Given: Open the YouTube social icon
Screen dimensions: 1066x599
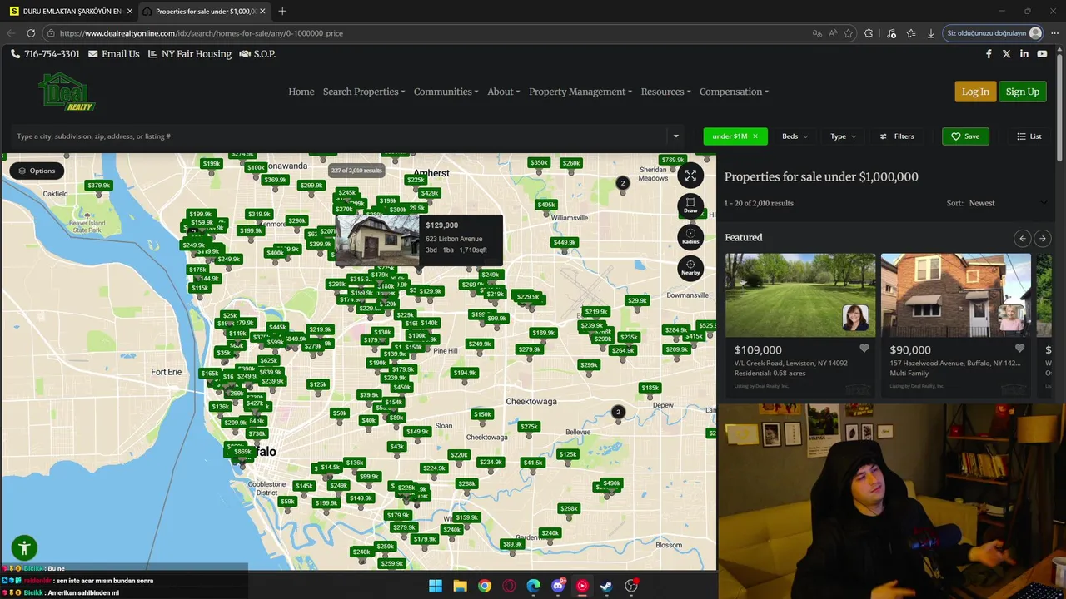Looking at the screenshot, I should pos(1042,54).
